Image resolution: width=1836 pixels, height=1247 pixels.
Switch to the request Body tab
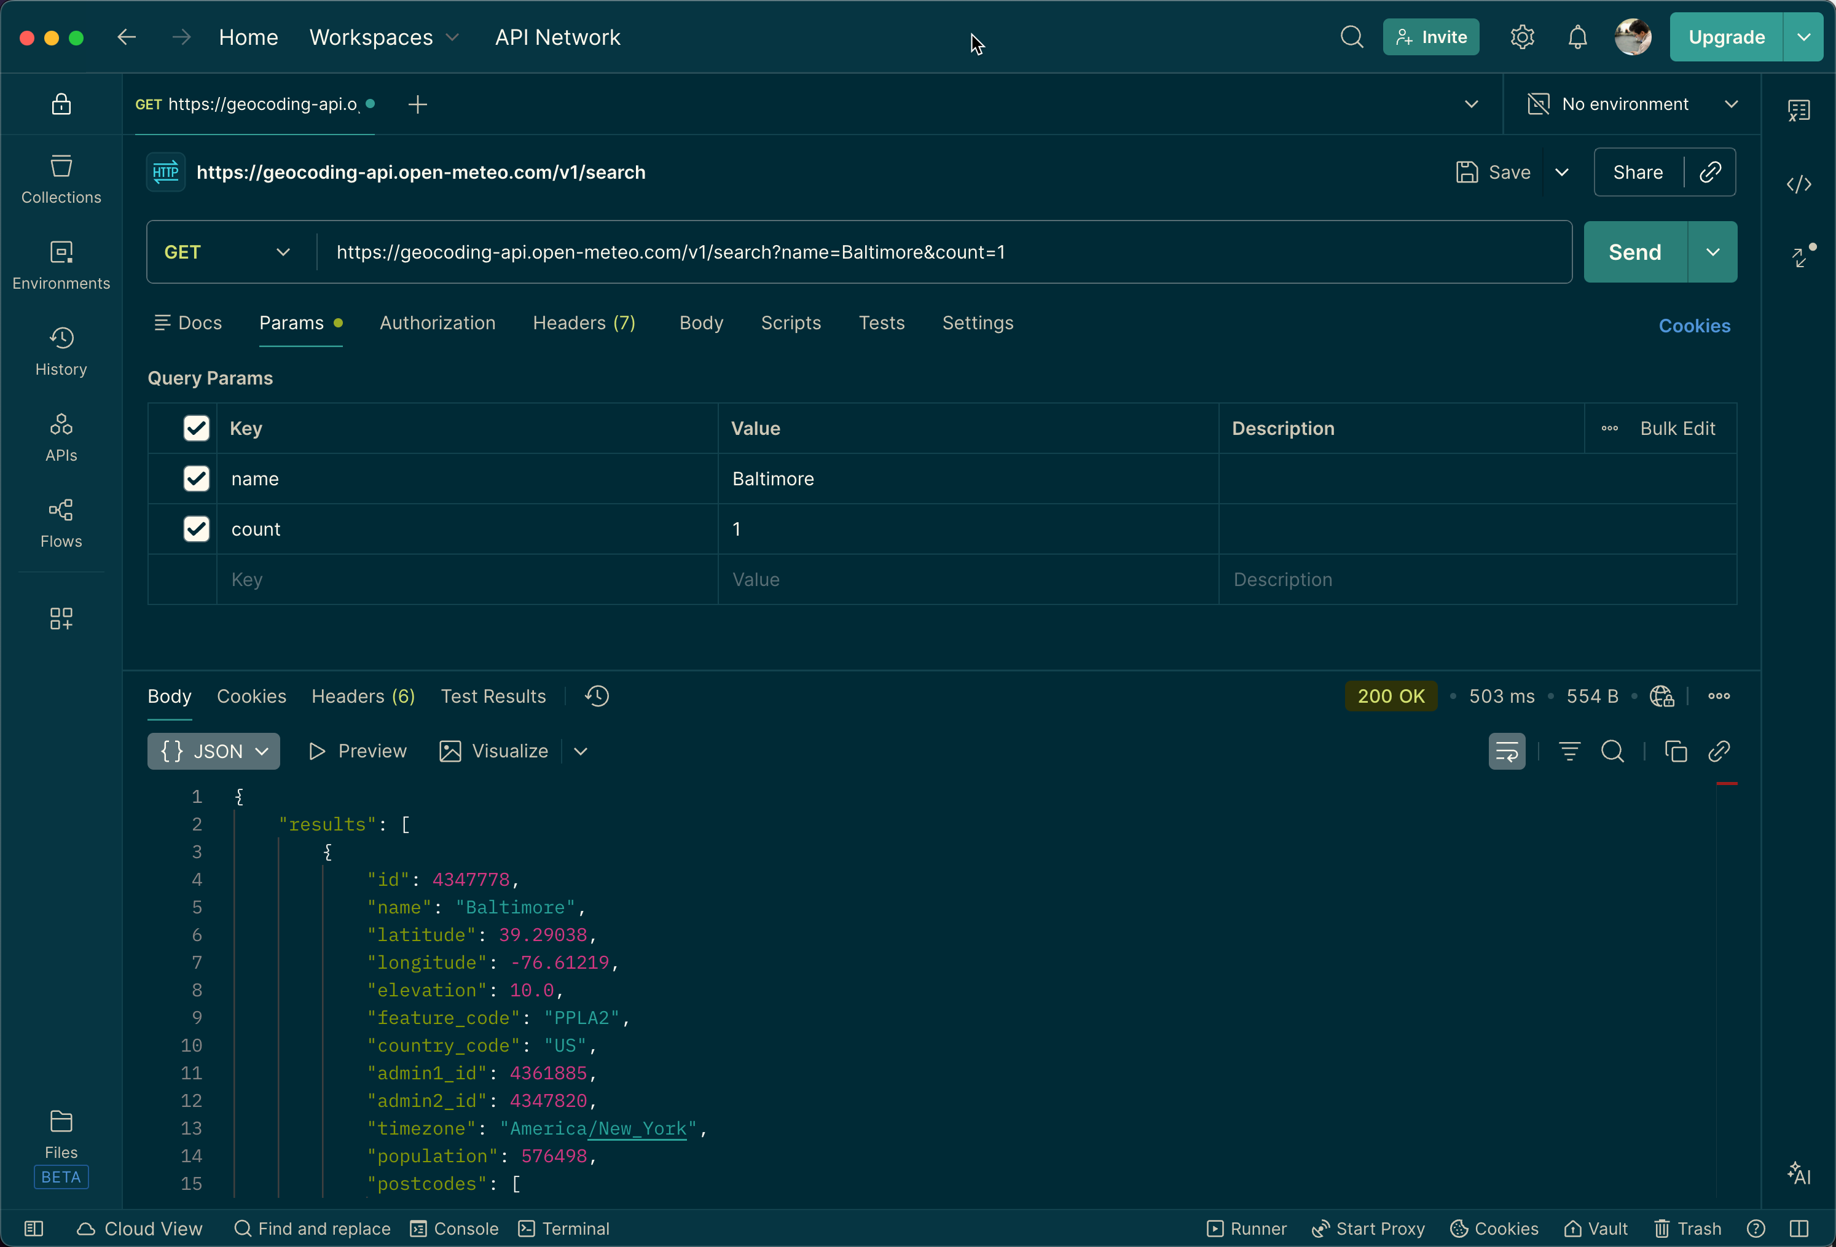[702, 323]
